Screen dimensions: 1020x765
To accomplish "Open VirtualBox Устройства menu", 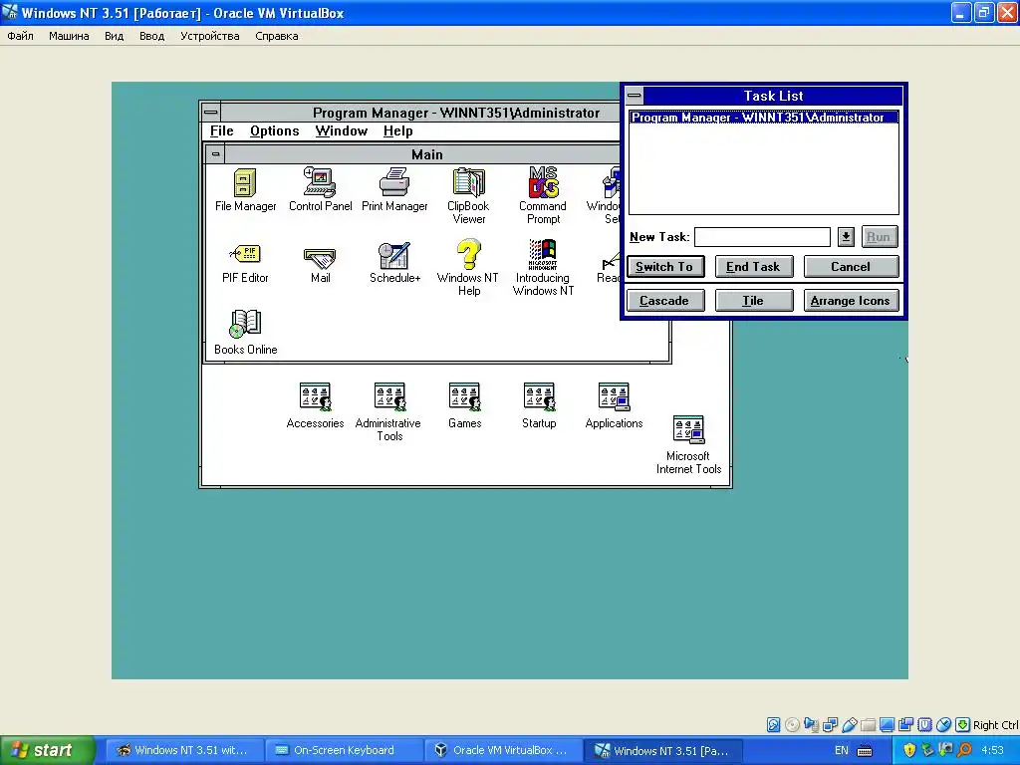I will (x=209, y=36).
